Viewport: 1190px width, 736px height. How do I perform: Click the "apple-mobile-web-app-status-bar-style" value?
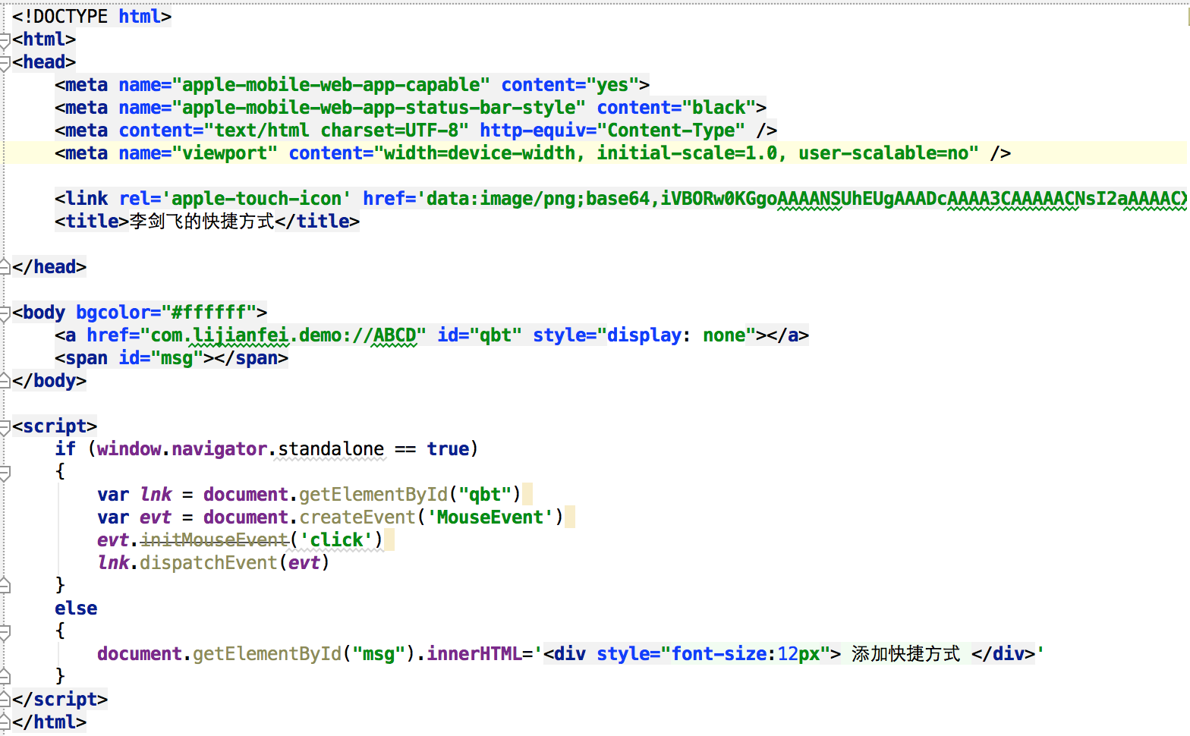(379, 108)
